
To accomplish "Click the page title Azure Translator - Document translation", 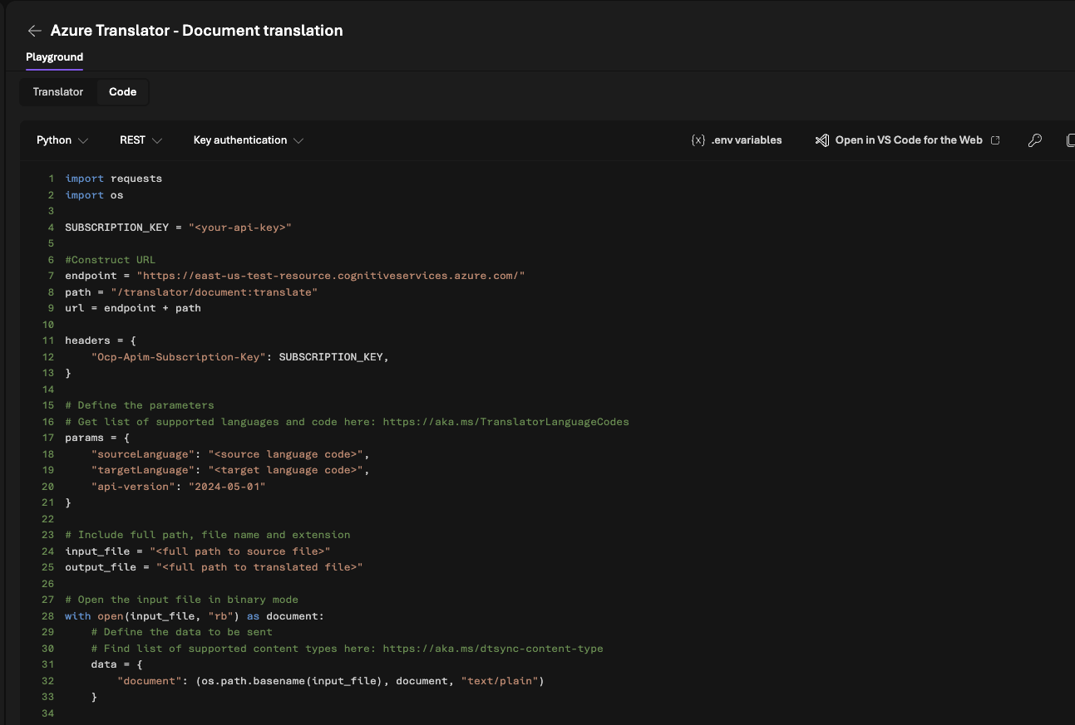I will point(197,31).
